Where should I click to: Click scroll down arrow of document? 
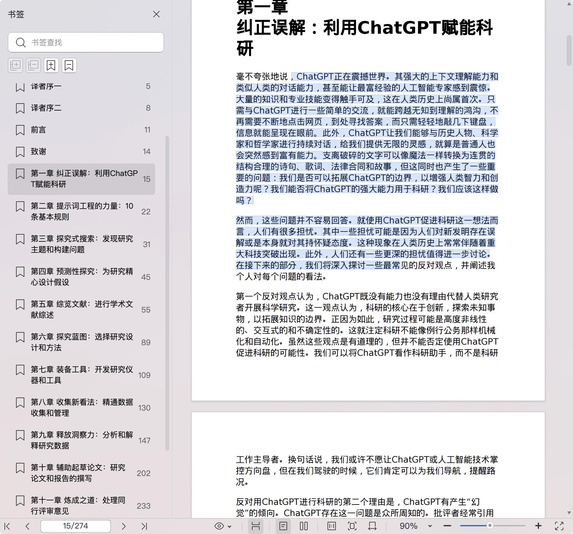[569, 513]
